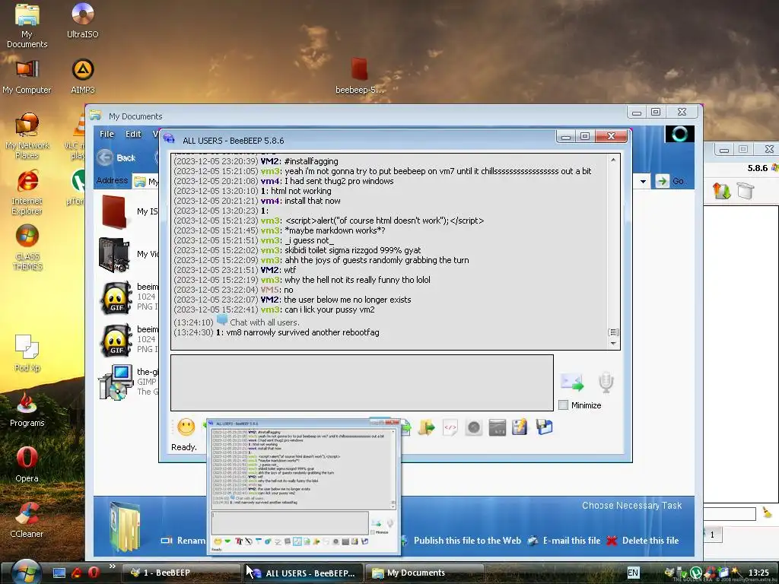Select CCleaner desktop icon

(x=27, y=520)
